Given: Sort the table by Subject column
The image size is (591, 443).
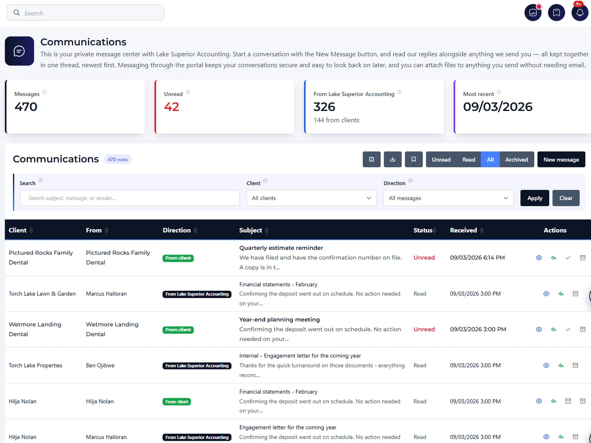Looking at the screenshot, I should coord(254,230).
